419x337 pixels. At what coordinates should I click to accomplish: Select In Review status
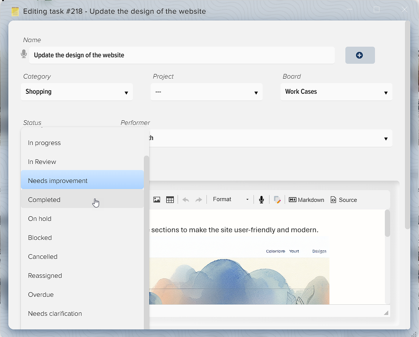point(82,162)
